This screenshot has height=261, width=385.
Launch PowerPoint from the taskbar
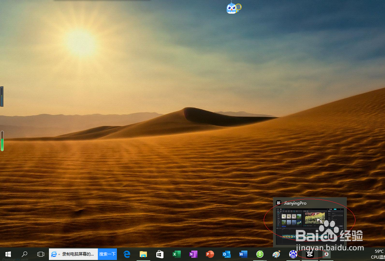click(x=210, y=254)
